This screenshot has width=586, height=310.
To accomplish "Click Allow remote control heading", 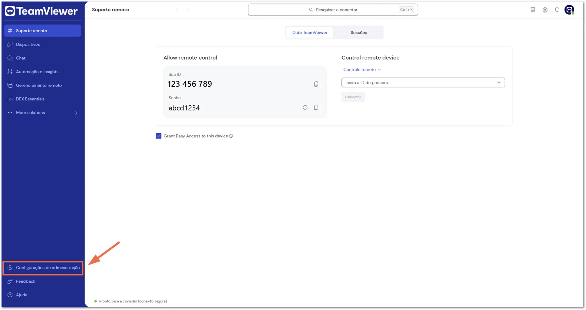I will pyautogui.click(x=190, y=58).
